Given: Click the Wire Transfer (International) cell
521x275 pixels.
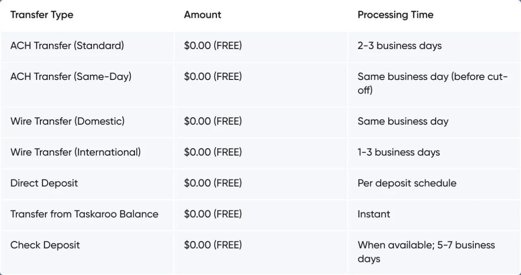Looking at the screenshot, I should click(x=76, y=152).
